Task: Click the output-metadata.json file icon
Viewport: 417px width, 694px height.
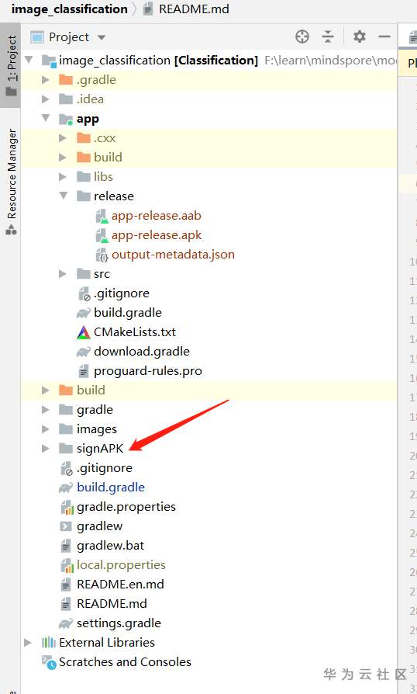Action: (102, 255)
